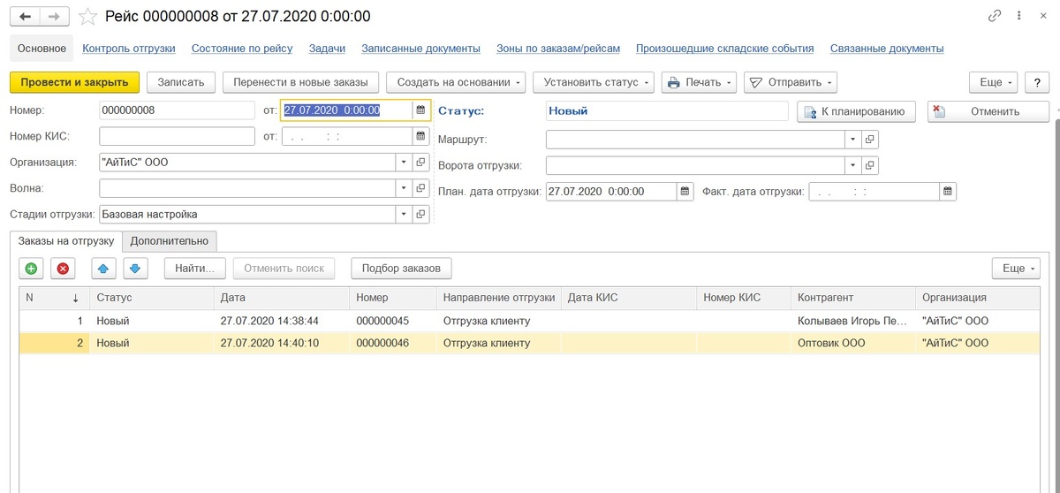
Task: Open the Печать dropdown menu
Action: [x=699, y=82]
